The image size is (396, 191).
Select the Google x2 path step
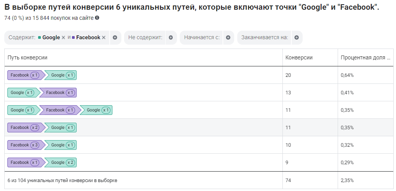pos(61,163)
